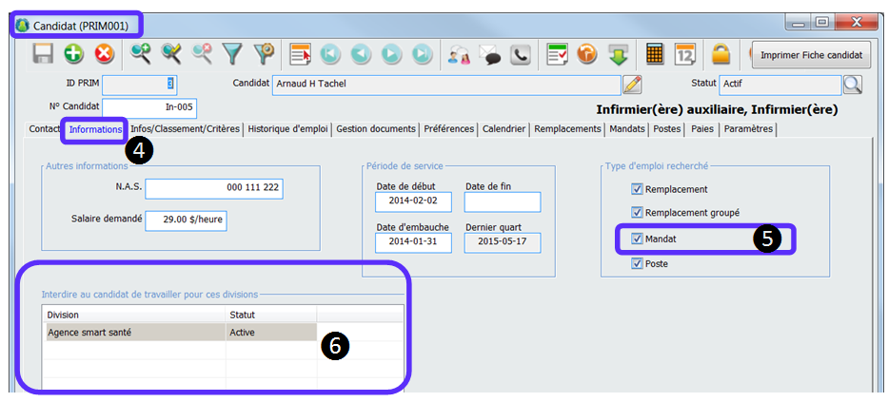888x402 pixels.
Task: Click the padlock icon
Action: 721,55
